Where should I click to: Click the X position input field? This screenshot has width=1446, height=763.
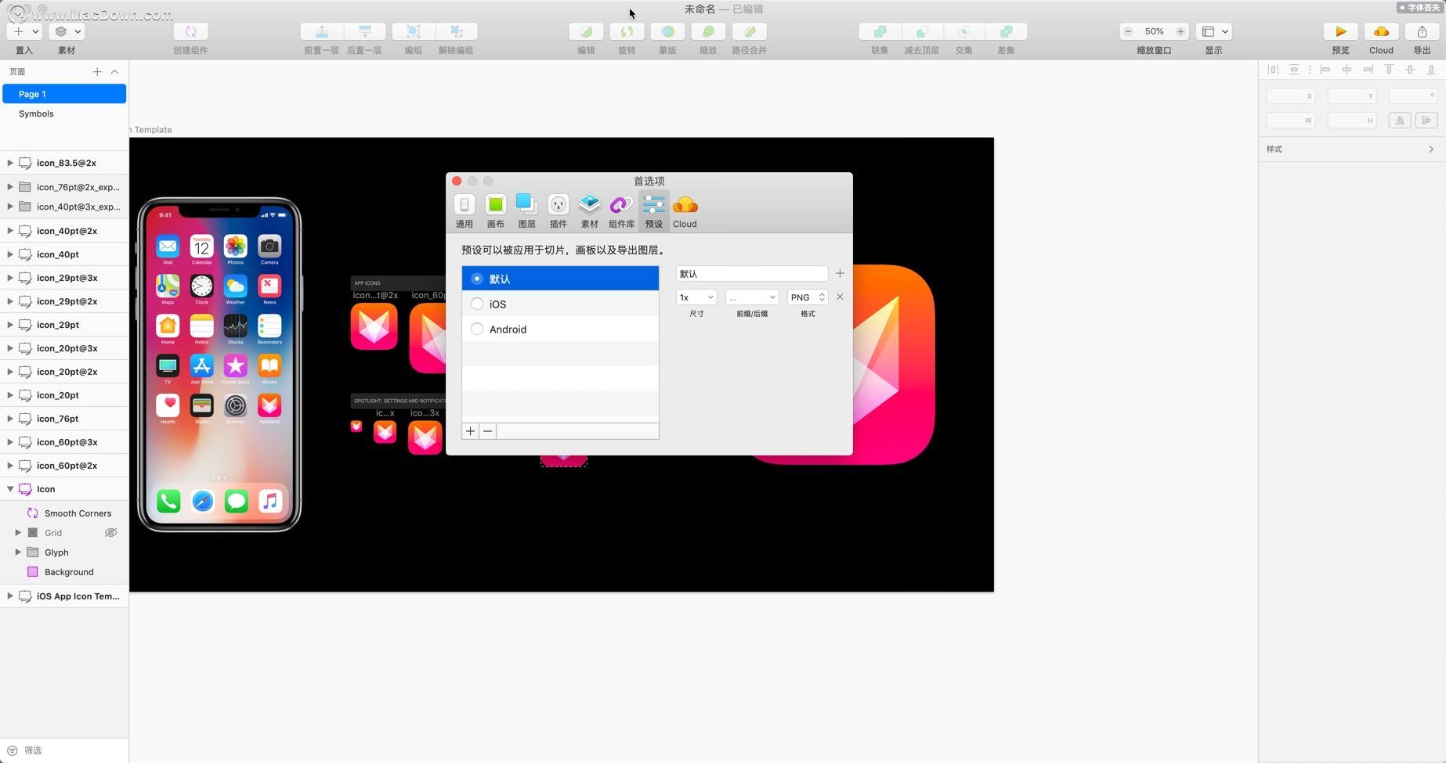(1291, 96)
